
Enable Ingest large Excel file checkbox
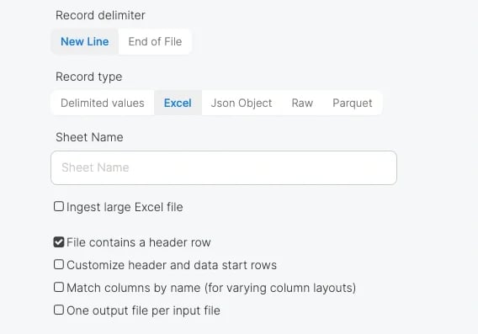pyautogui.click(x=59, y=206)
